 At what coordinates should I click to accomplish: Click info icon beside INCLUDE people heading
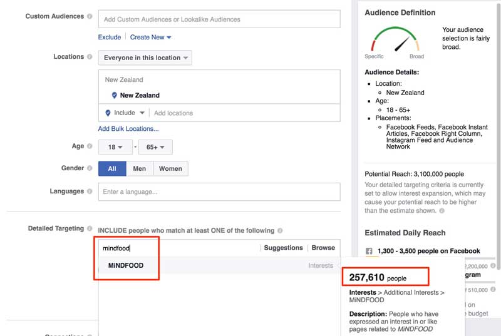pos(280,230)
